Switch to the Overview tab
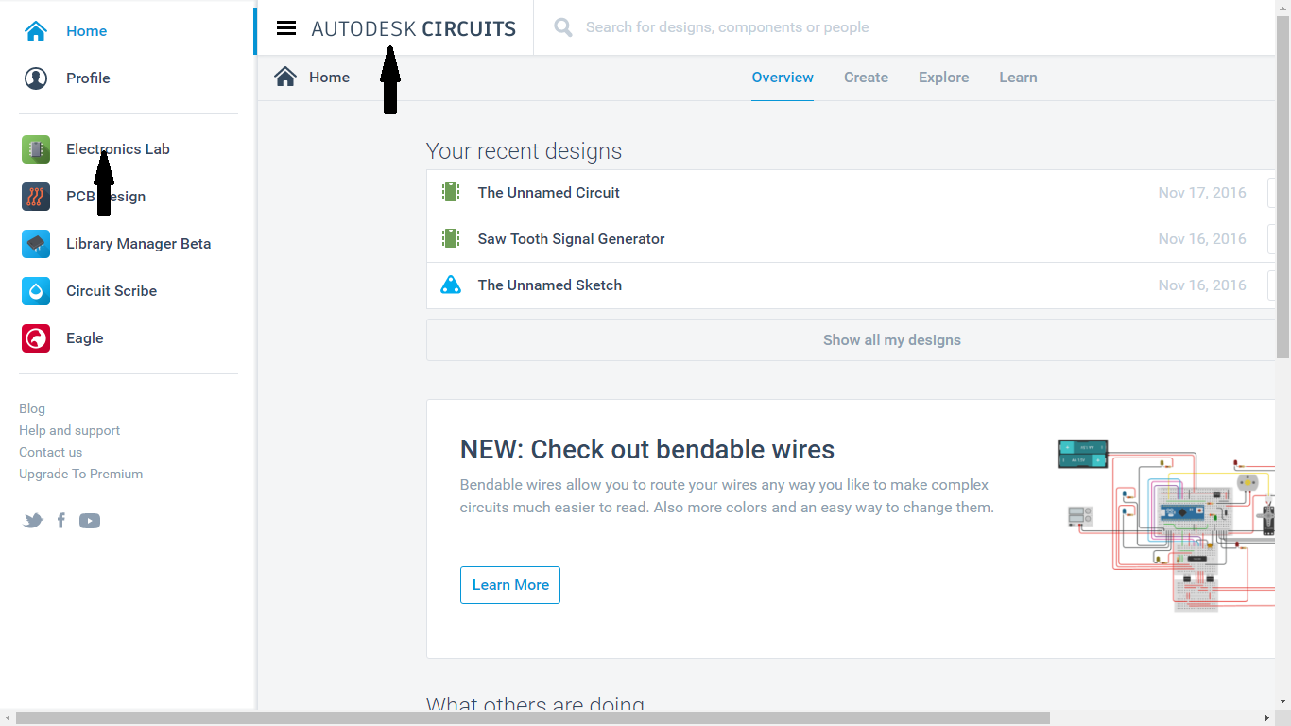This screenshot has height=726, width=1291. tap(783, 78)
